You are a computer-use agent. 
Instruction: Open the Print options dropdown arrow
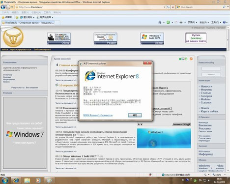tap(185, 22)
